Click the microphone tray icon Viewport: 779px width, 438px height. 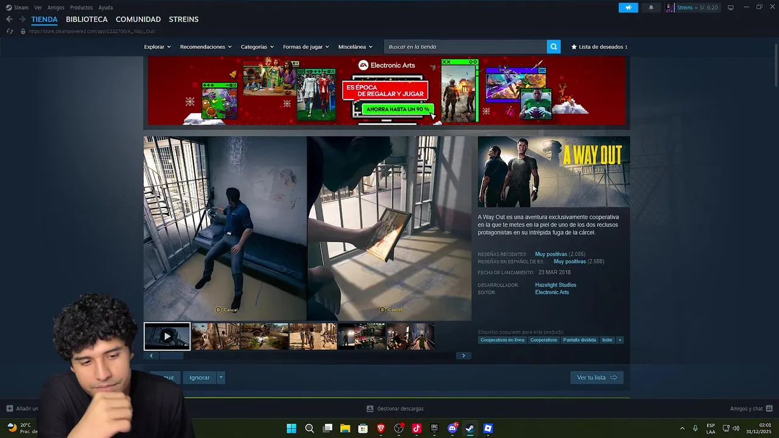(x=695, y=428)
